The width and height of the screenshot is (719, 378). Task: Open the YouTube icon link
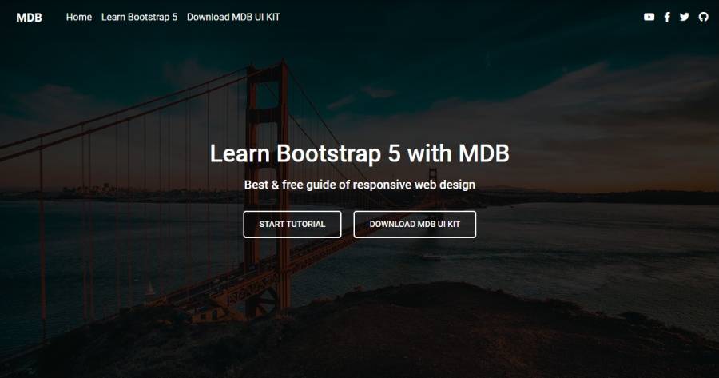(x=649, y=17)
